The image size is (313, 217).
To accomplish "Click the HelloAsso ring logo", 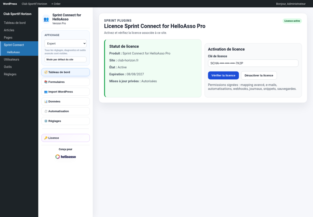I will pos(57,157).
